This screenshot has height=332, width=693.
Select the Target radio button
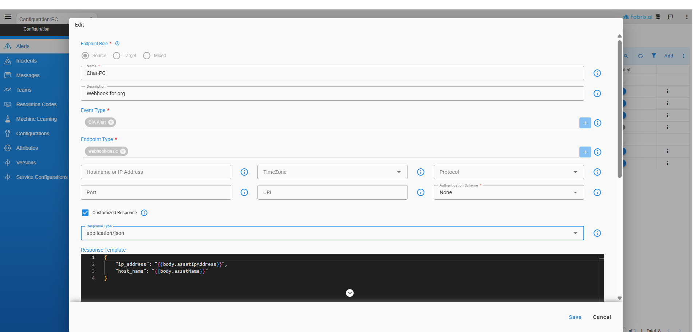coord(117,56)
